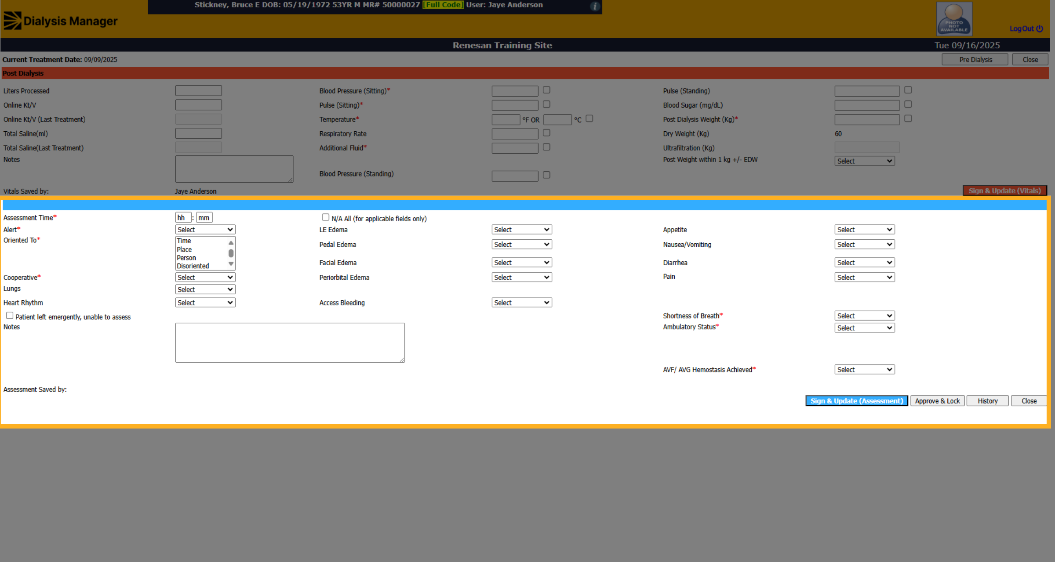Click the Approve & Lock button
The image size is (1055, 562).
pyautogui.click(x=938, y=401)
